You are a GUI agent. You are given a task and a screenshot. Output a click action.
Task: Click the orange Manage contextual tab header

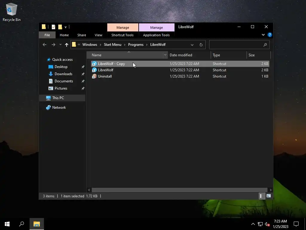pyautogui.click(x=123, y=28)
